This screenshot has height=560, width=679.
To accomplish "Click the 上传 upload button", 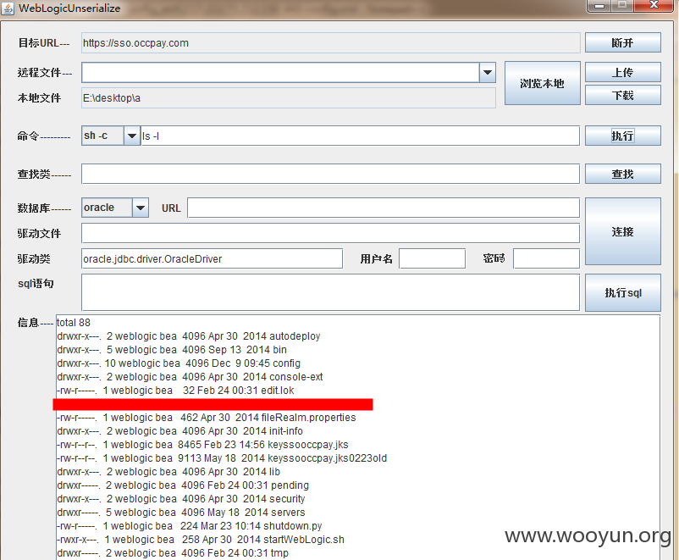I will point(623,72).
